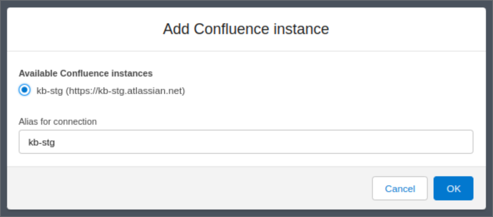Viewport: 493px width, 217px height.
Task: Click the Available Confluence instances heading
Action: pyautogui.click(x=86, y=74)
